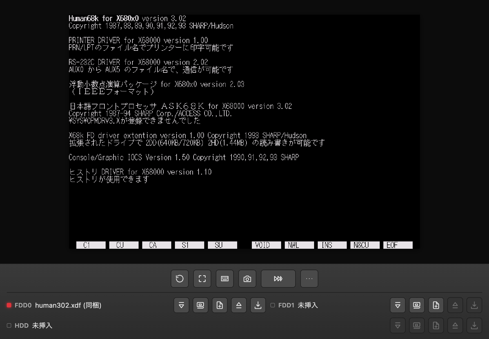Create a new disk file for FDD1
Viewport: 489px width, 339px height.
point(436,305)
